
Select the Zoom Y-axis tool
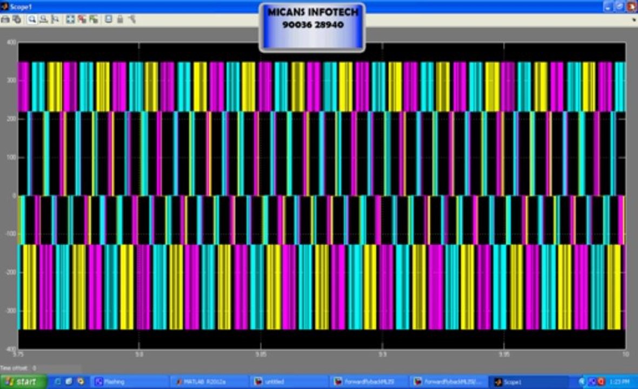(55, 19)
